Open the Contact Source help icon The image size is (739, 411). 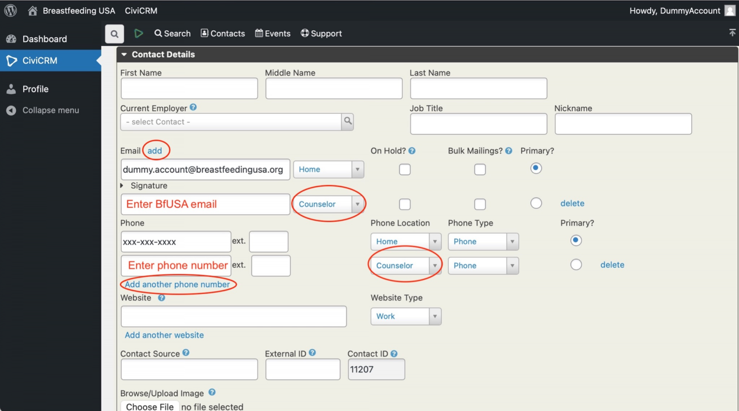pos(186,352)
